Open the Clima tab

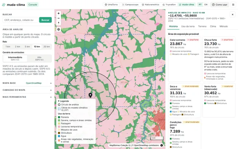click(213, 26)
